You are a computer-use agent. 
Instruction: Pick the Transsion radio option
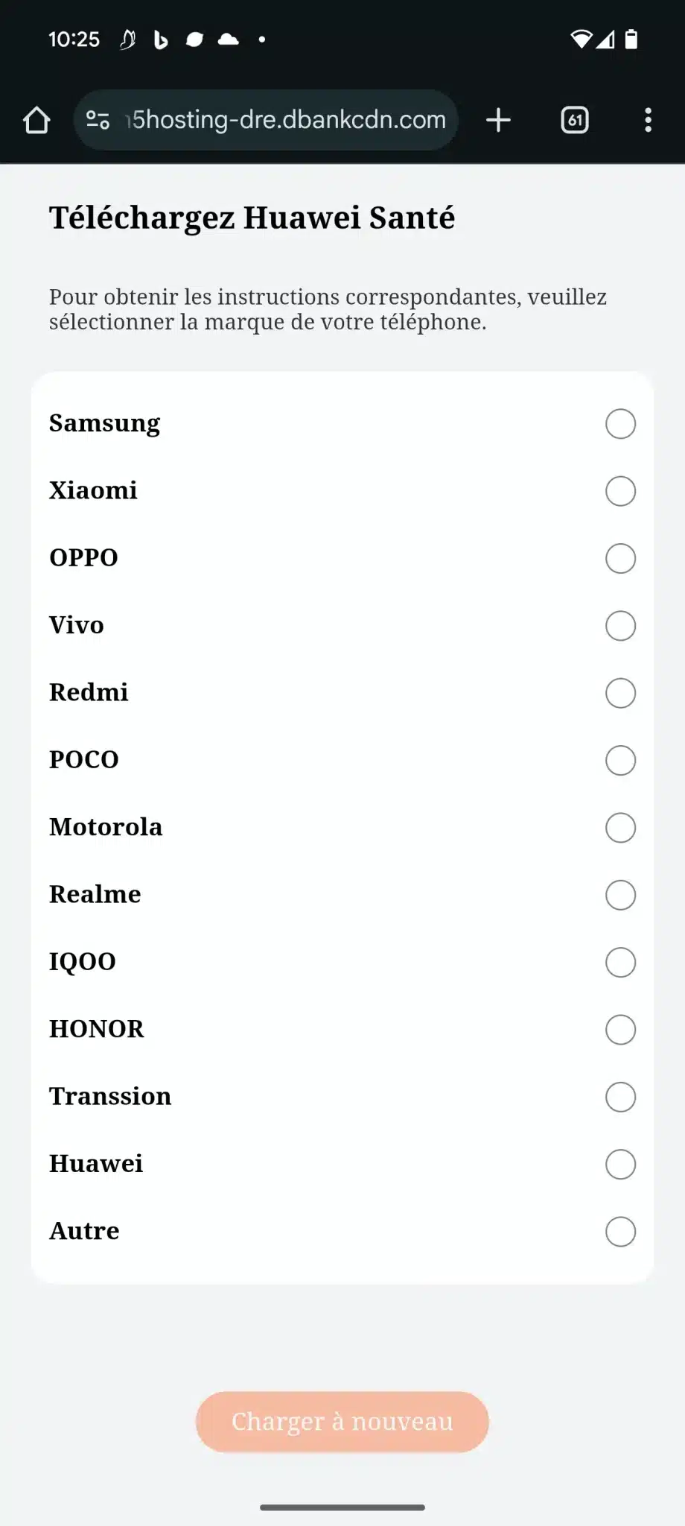point(620,1097)
